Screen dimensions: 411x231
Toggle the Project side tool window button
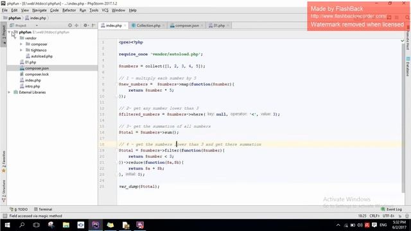(x=4, y=34)
